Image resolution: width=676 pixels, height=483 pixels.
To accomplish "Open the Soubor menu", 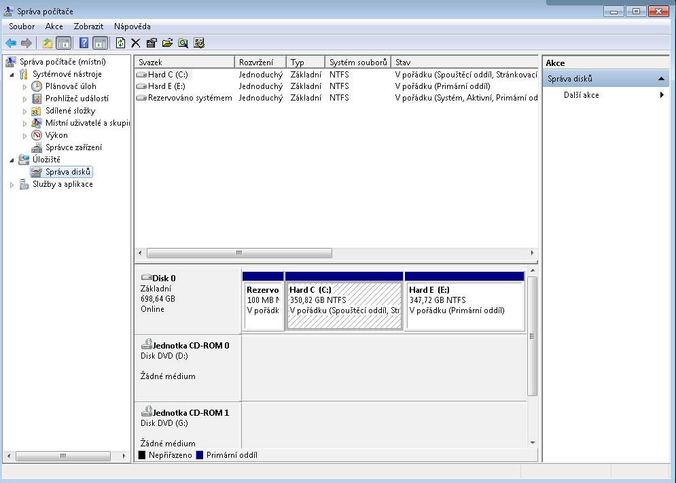I will pos(22,26).
